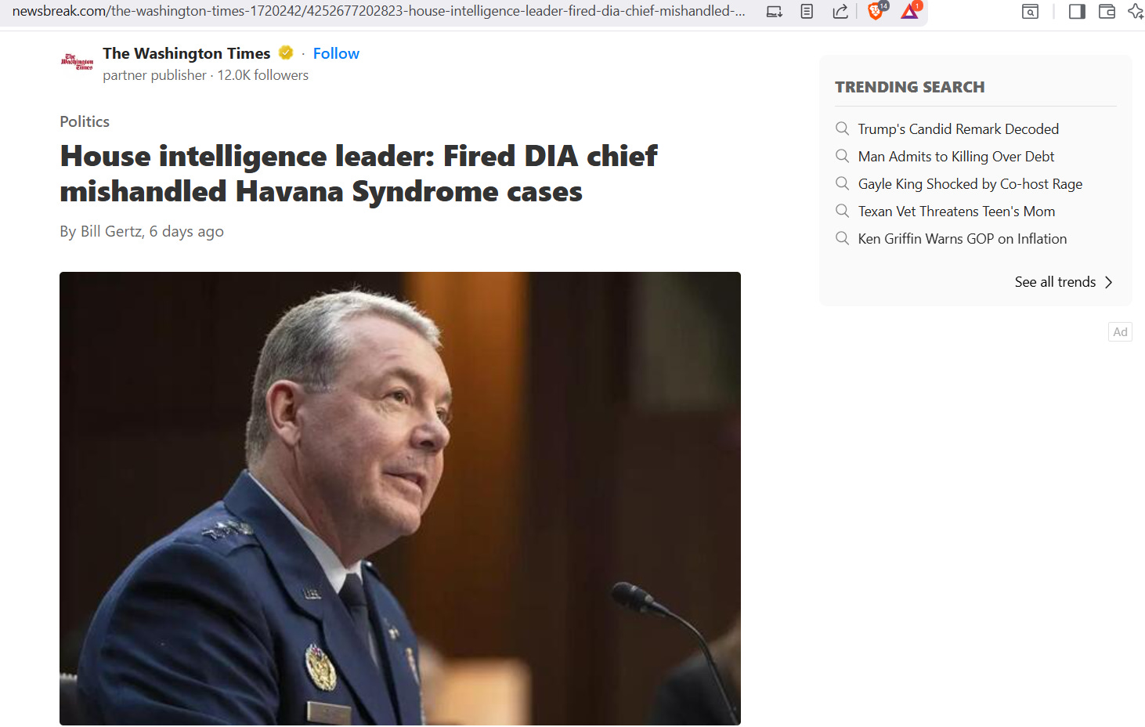The height and width of the screenshot is (727, 1145).
Task: Open Brave Rewards triangle icon
Action: click(910, 11)
